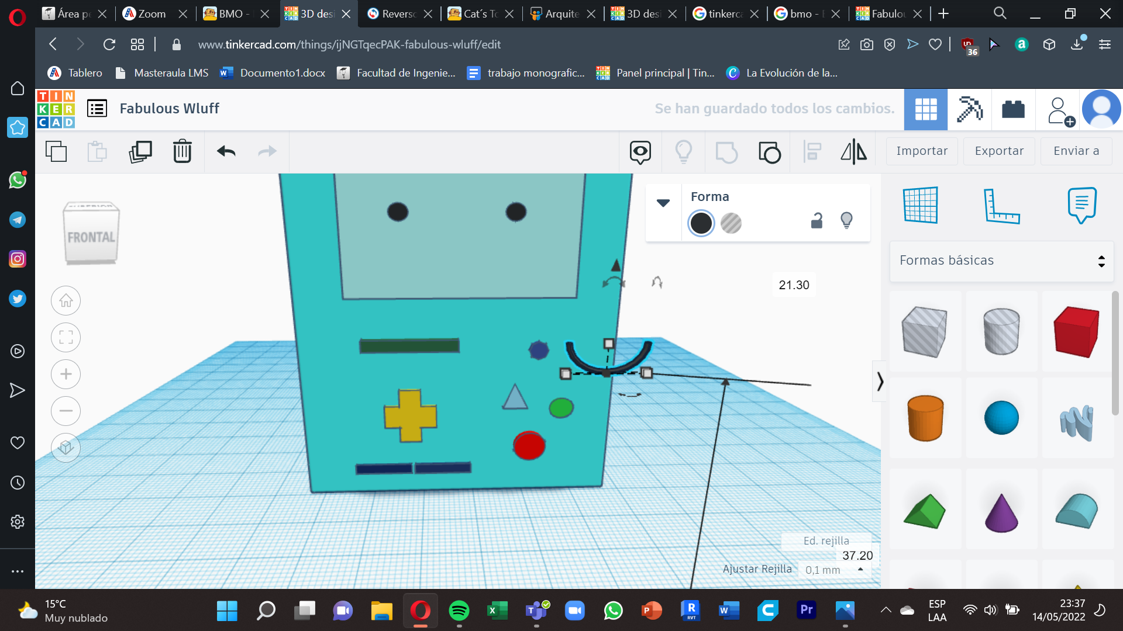Undo the last action
The image size is (1123, 631).
click(226, 151)
